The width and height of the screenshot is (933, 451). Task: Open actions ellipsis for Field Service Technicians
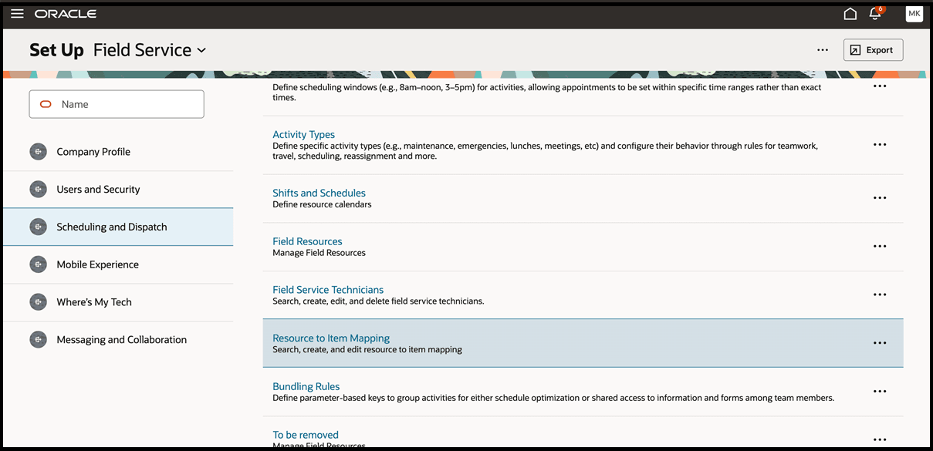click(879, 294)
